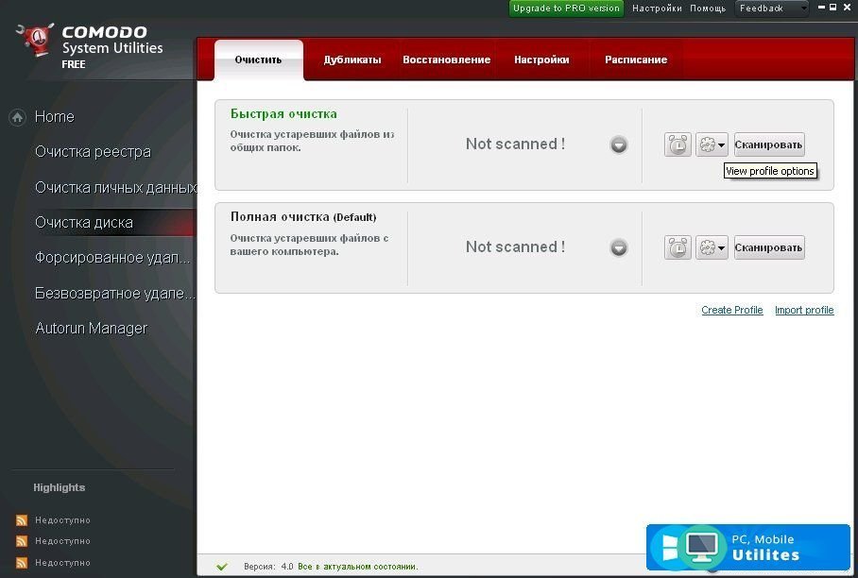
Task: Open Очистка реестра in the sidebar
Action: click(93, 151)
